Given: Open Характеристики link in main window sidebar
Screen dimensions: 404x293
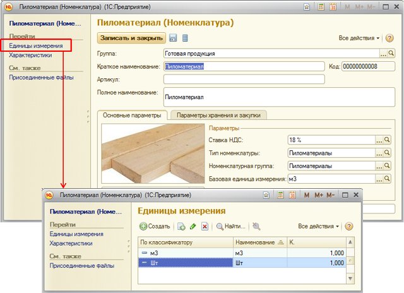Looking at the screenshot, I should point(30,55).
